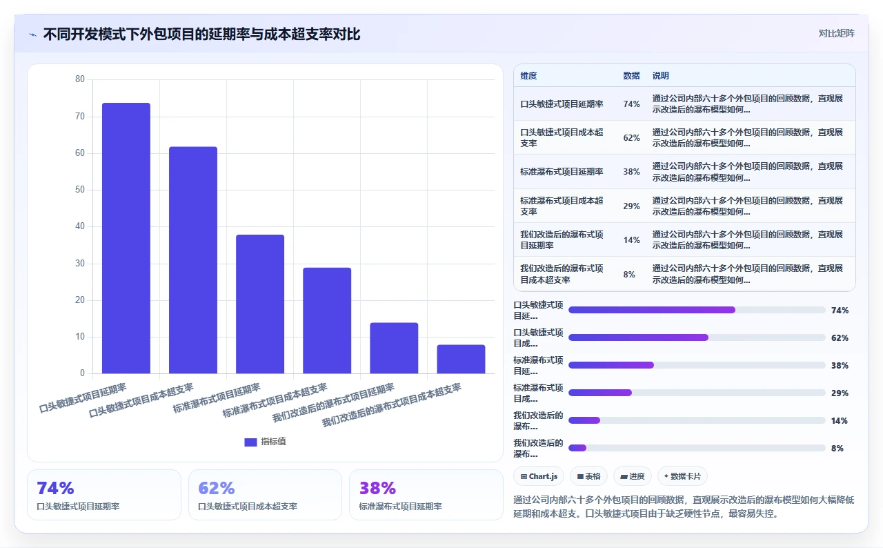Click the 38% progress bar
883x548 pixels.
[x=697, y=365]
